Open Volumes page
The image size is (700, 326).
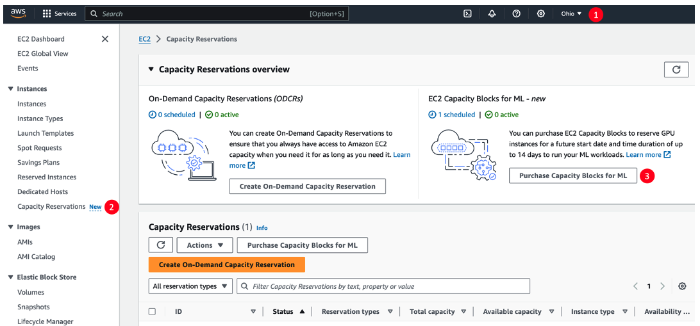pyautogui.click(x=31, y=293)
